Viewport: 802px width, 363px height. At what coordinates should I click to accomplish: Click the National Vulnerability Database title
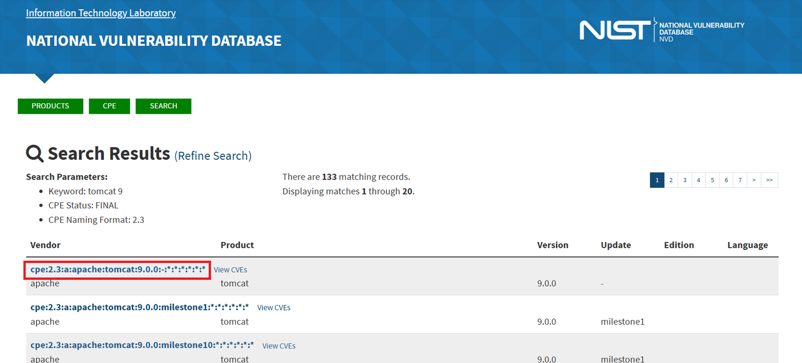point(154,41)
